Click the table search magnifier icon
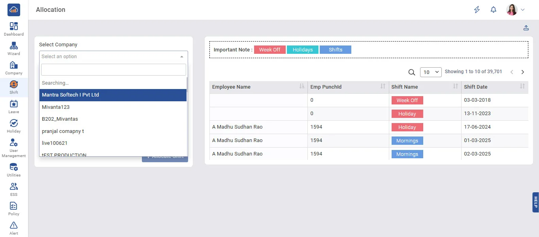Image resolution: width=539 pixels, height=237 pixels. click(411, 72)
